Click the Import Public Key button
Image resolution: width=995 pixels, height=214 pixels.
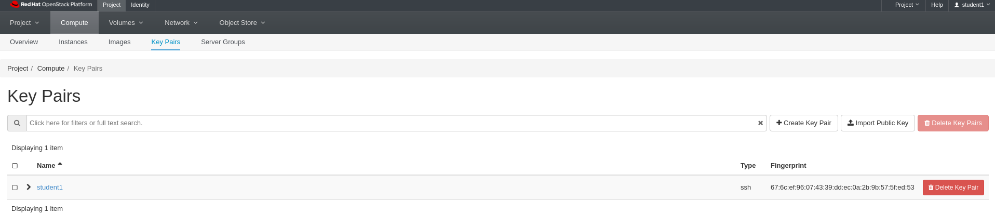point(878,123)
